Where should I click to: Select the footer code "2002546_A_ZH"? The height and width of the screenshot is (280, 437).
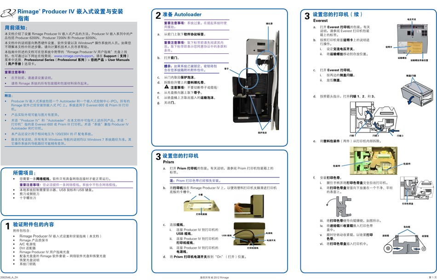click(9, 278)
